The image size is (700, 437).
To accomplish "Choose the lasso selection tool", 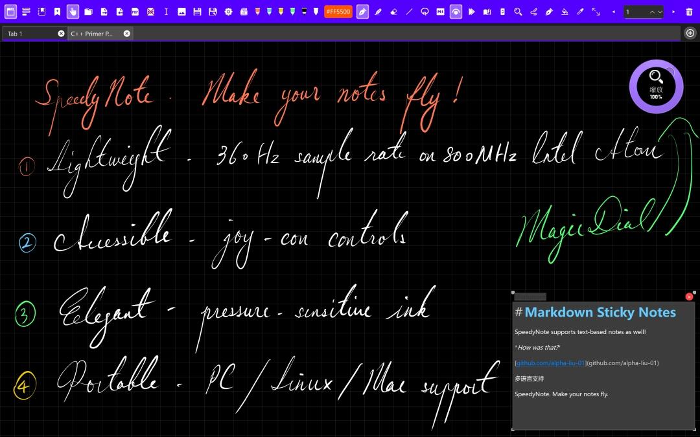I will [425, 12].
